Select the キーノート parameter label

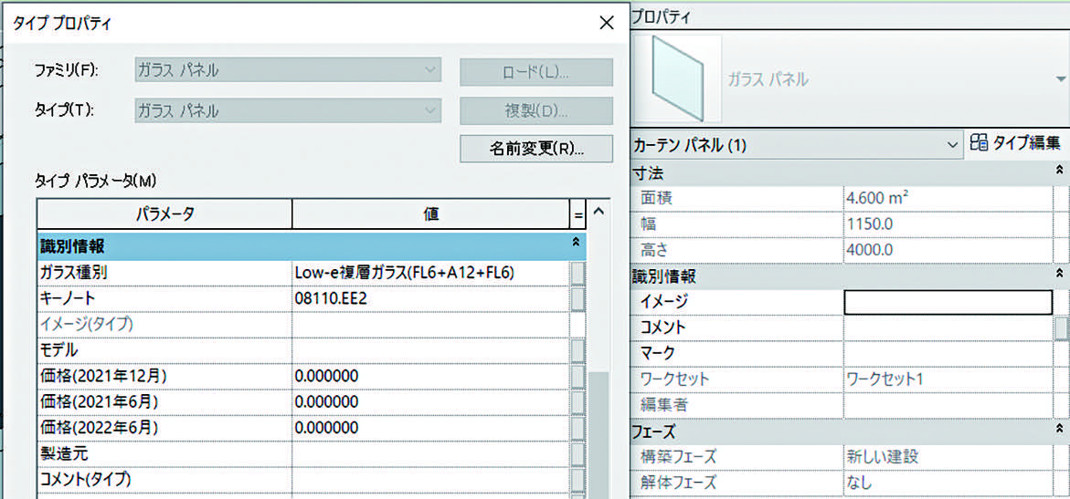point(69,298)
